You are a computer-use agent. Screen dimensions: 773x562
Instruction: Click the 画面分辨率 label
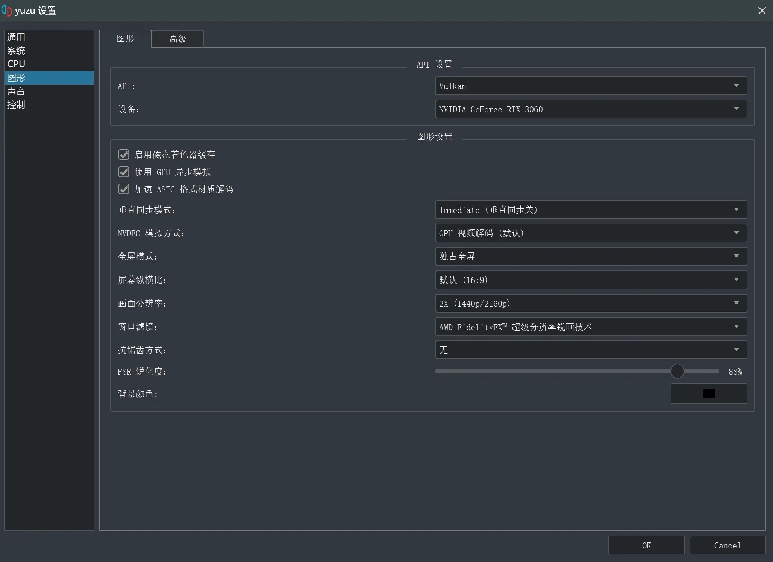click(x=142, y=304)
